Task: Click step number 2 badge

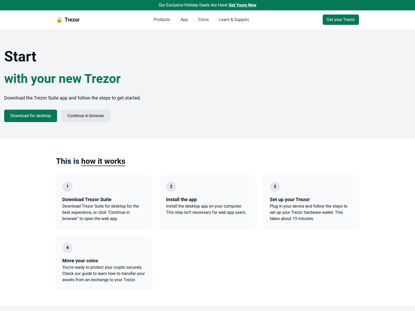Action: tap(171, 187)
